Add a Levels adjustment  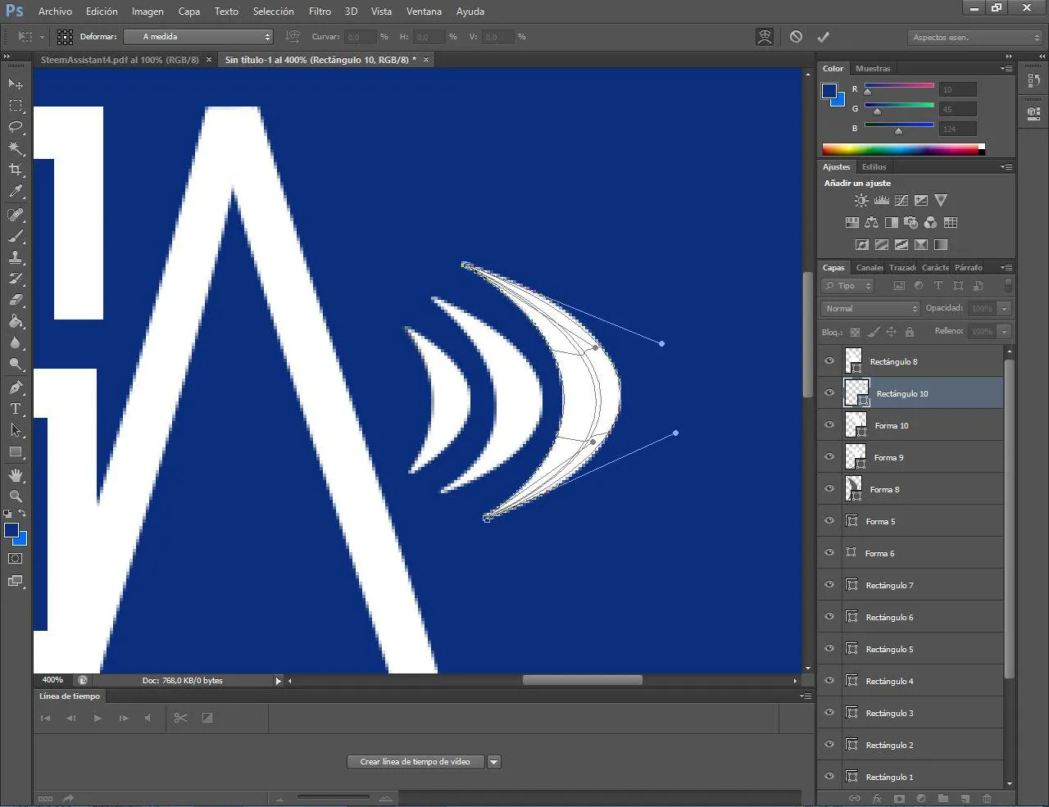point(882,200)
